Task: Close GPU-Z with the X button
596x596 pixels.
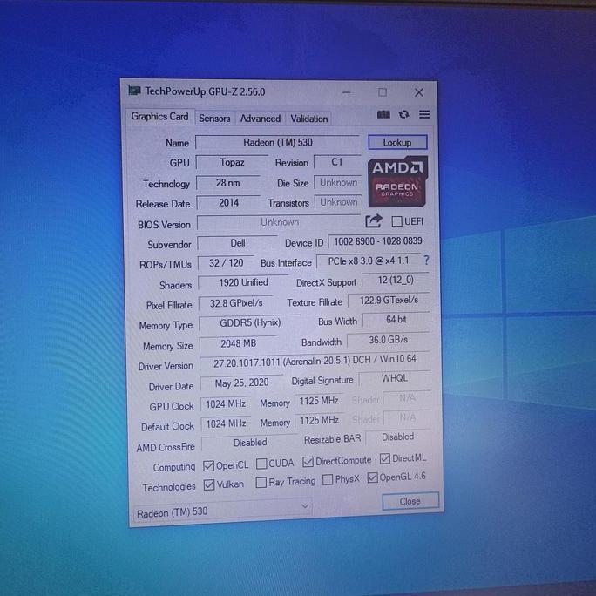Action: coord(419,92)
